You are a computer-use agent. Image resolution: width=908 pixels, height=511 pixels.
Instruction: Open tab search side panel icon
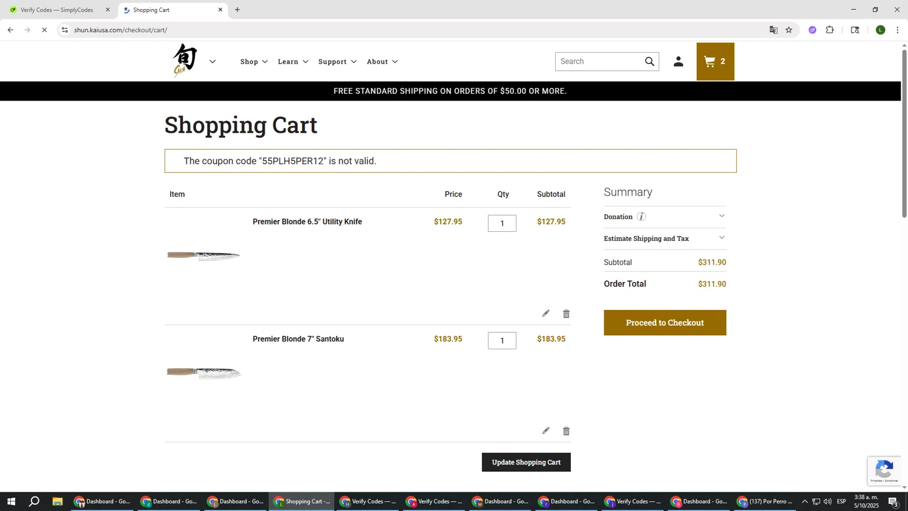855,30
